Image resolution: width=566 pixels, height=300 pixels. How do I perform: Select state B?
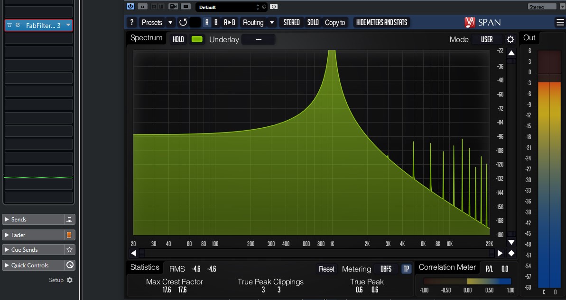tap(216, 22)
